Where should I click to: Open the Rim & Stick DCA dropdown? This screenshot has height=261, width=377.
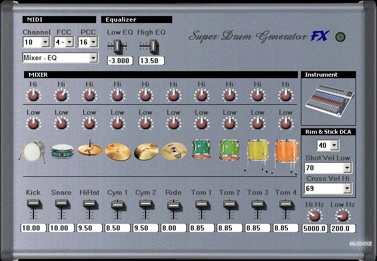click(334, 145)
